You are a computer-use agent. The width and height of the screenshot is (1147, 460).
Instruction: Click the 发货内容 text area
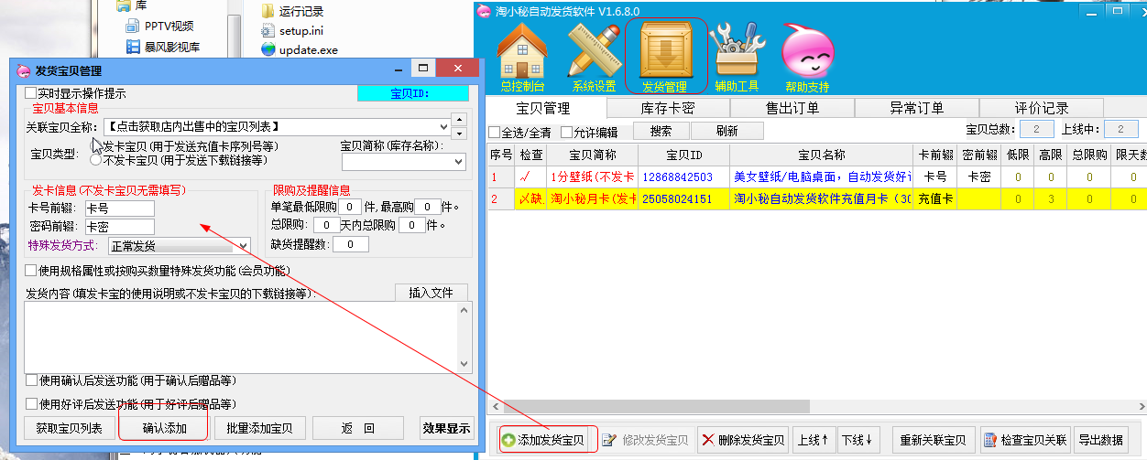[x=241, y=337]
